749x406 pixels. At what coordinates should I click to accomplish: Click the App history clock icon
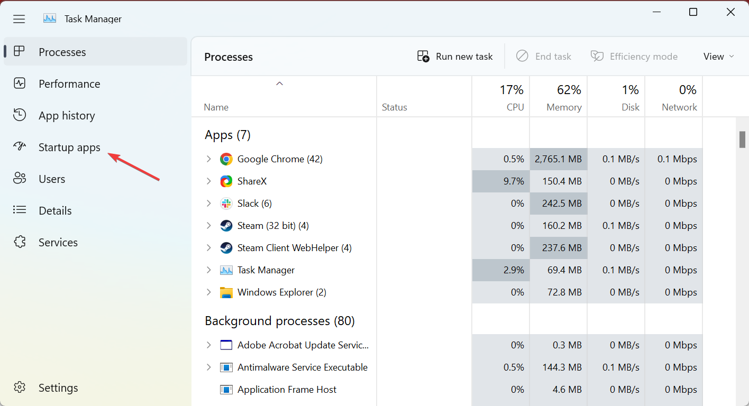(20, 115)
